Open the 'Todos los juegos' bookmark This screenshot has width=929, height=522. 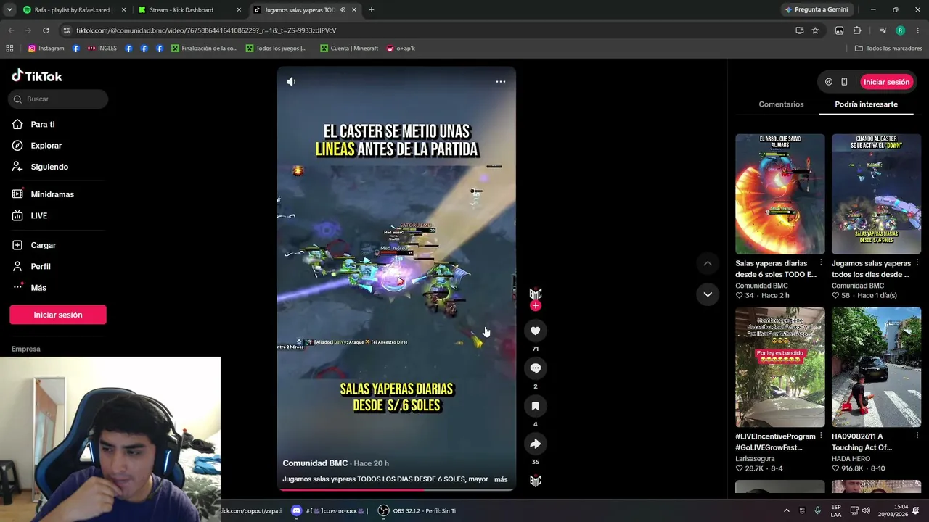(277, 49)
